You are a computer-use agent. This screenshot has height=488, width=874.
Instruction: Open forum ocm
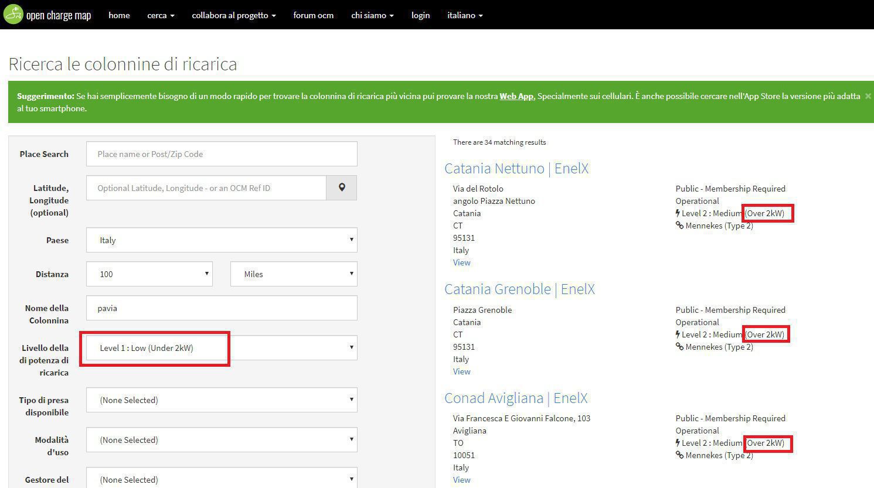[314, 15]
